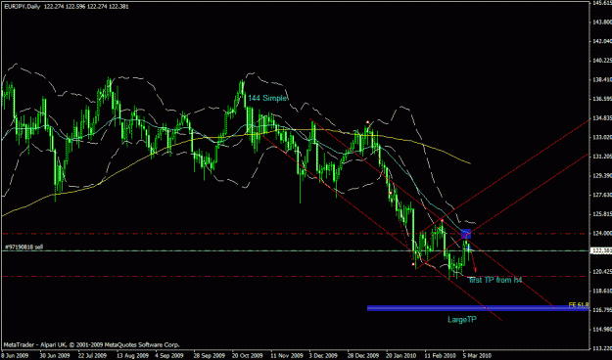Click the '3 Dec 2009' date label
This screenshot has width=612, height=360.
click(x=323, y=356)
